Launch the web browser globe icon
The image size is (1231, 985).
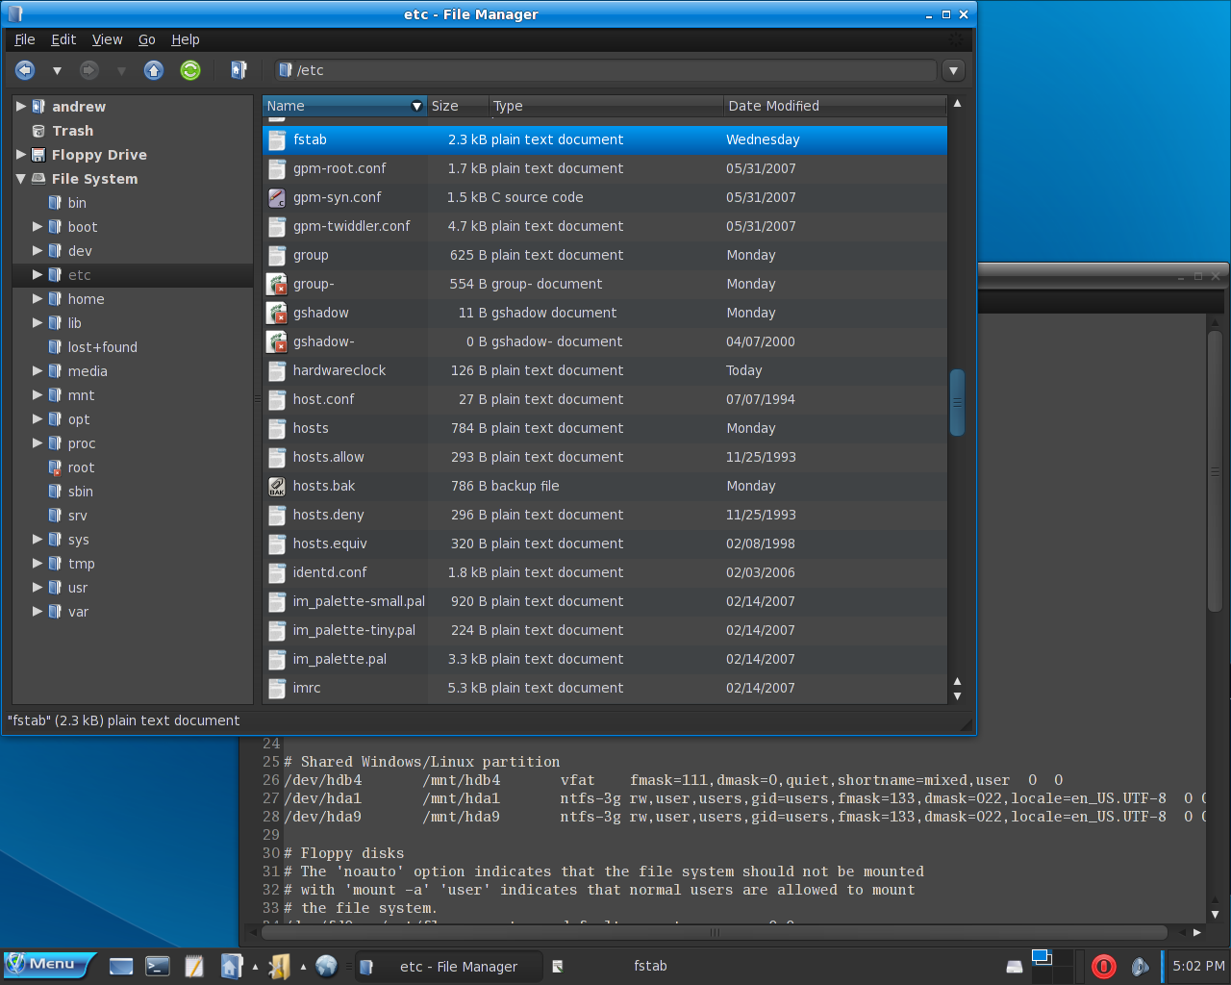tap(326, 966)
